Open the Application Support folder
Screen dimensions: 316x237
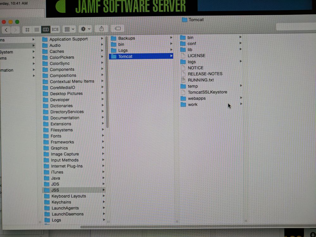point(69,39)
